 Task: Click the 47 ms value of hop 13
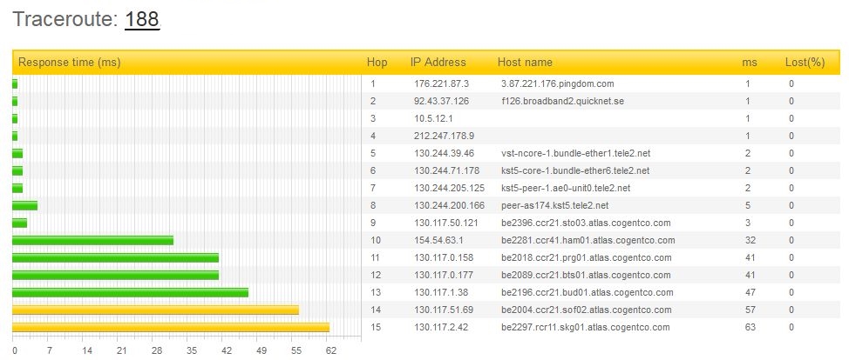tap(750, 292)
